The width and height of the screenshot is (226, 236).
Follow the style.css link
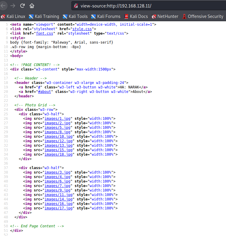(82, 29)
